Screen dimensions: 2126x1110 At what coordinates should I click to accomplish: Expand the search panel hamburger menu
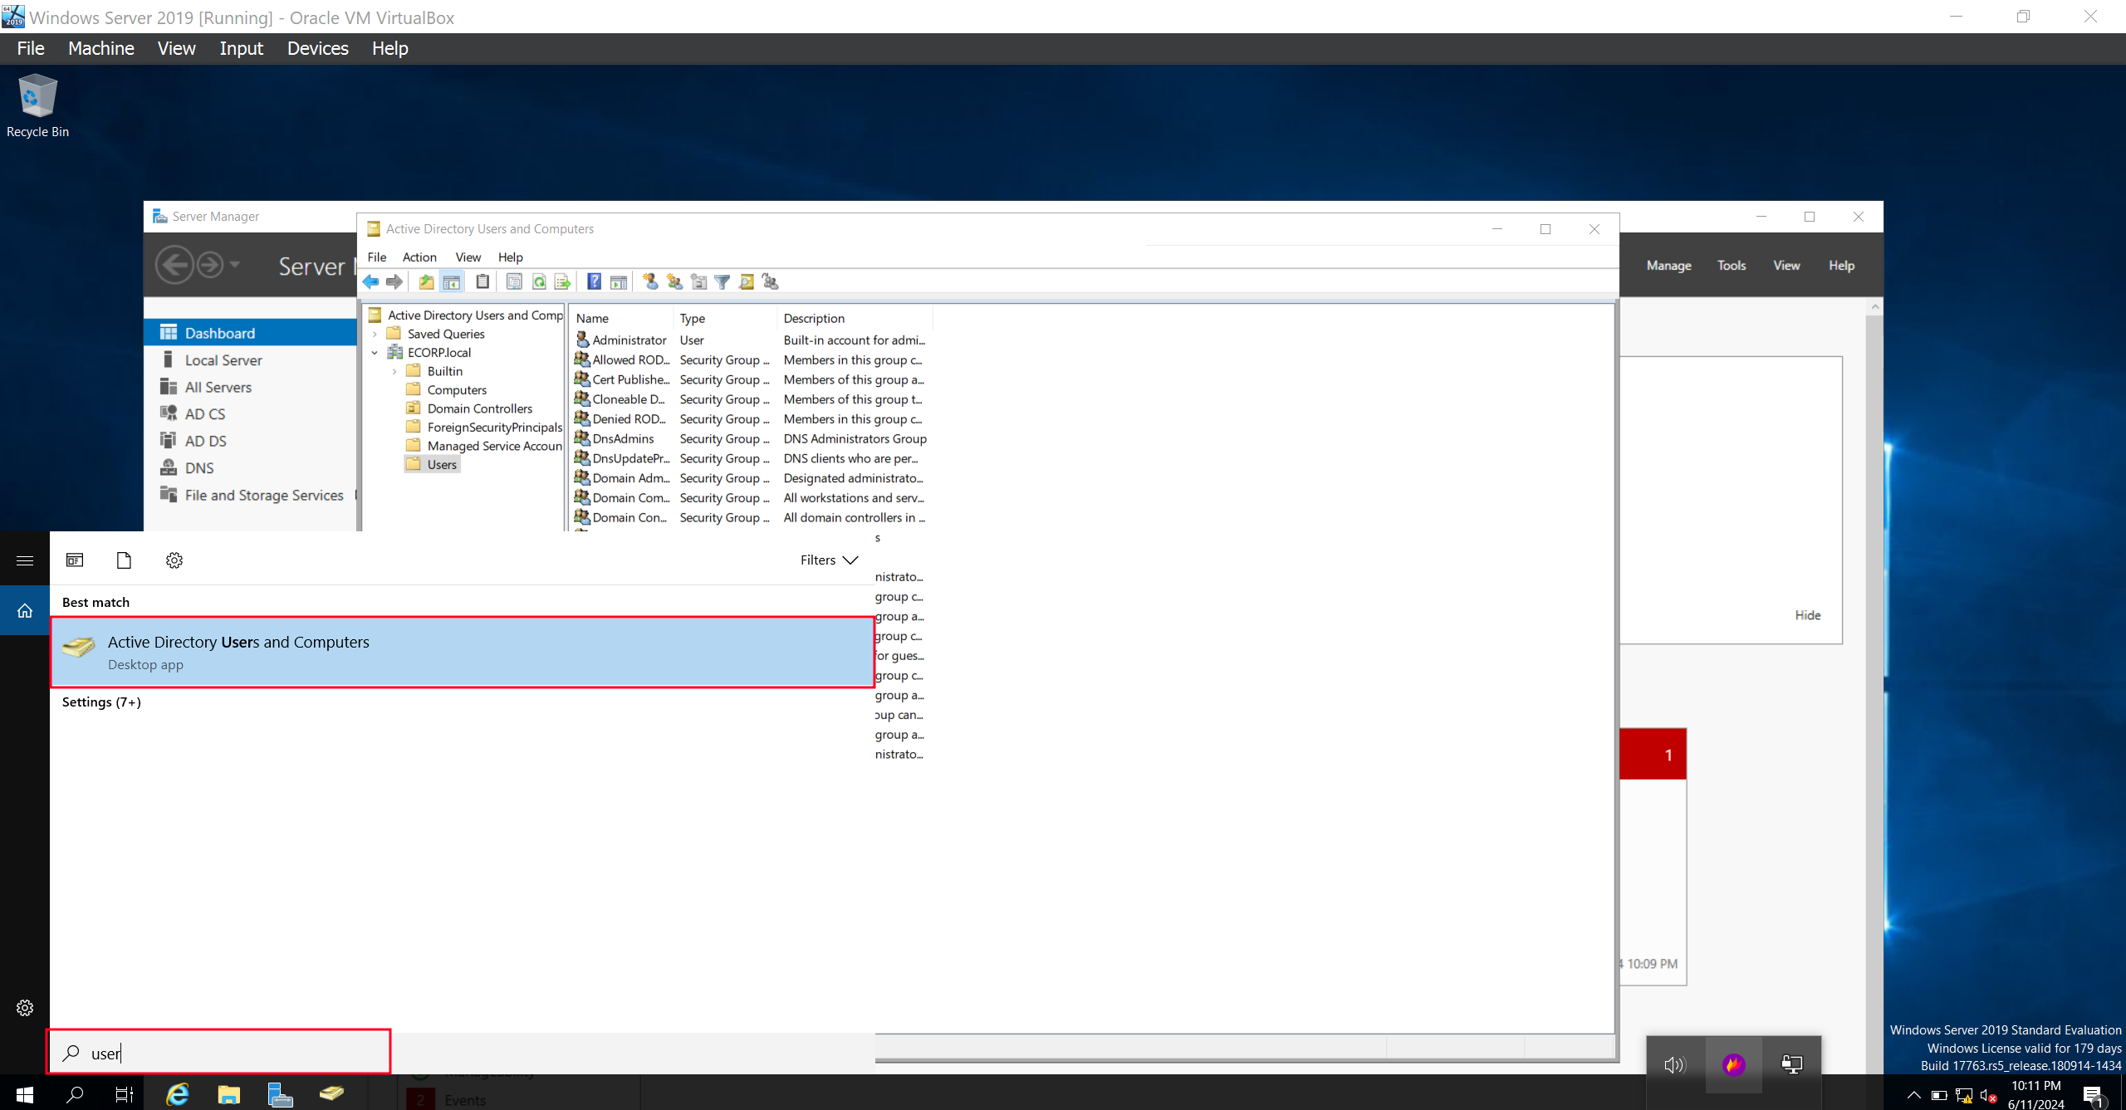pyautogui.click(x=25, y=560)
